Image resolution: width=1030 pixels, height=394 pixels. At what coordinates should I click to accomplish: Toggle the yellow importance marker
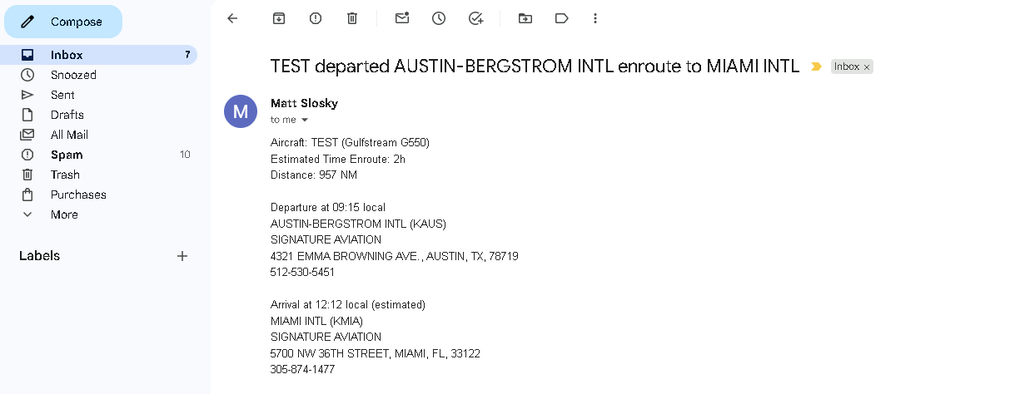coord(816,66)
